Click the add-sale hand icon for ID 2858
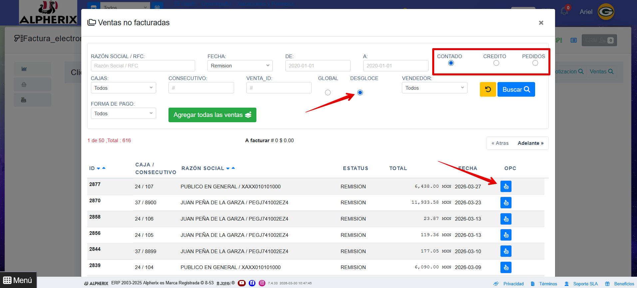637x288 pixels. click(x=506, y=219)
